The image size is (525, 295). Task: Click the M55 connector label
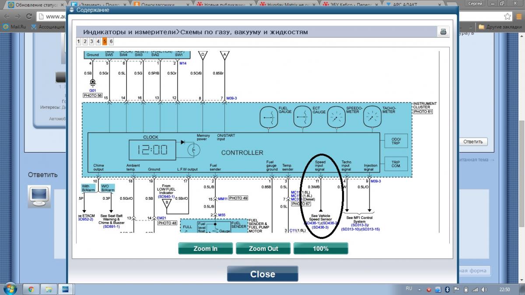tap(222, 215)
